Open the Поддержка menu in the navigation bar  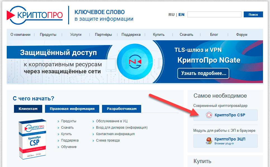pyautogui.click(x=131, y=35)
